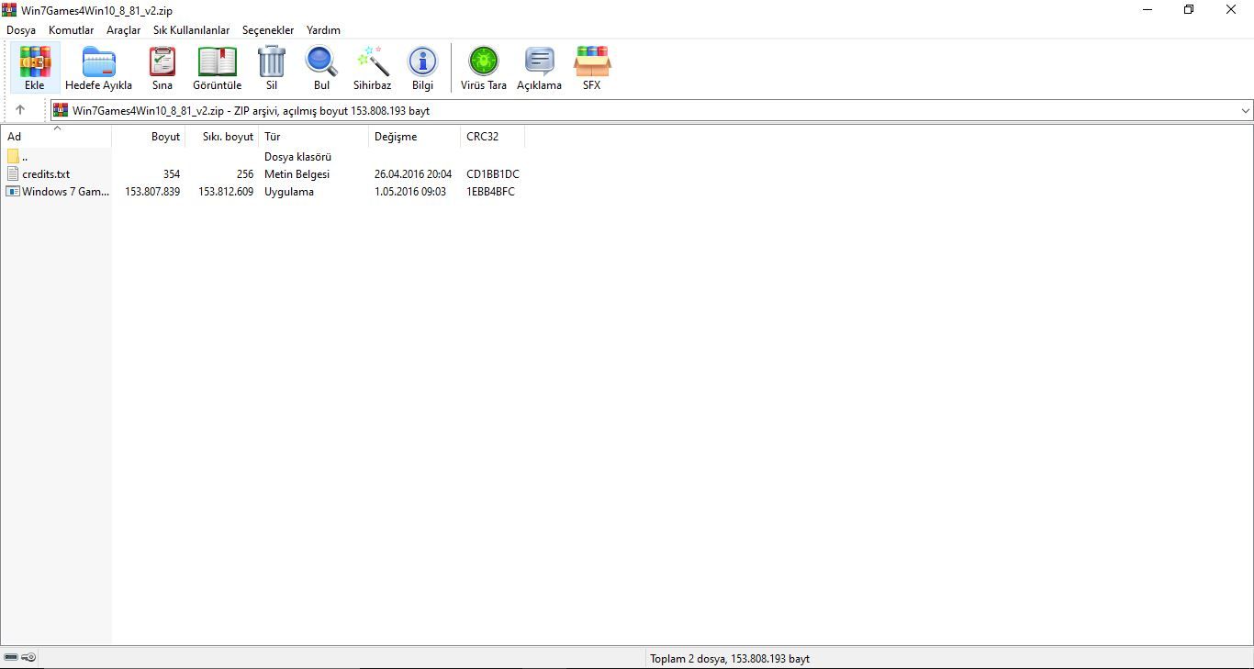Select the 'Windows 7 Gam...' file name
The width and height of the screenshot is (1254, 669).
[66, 192]
